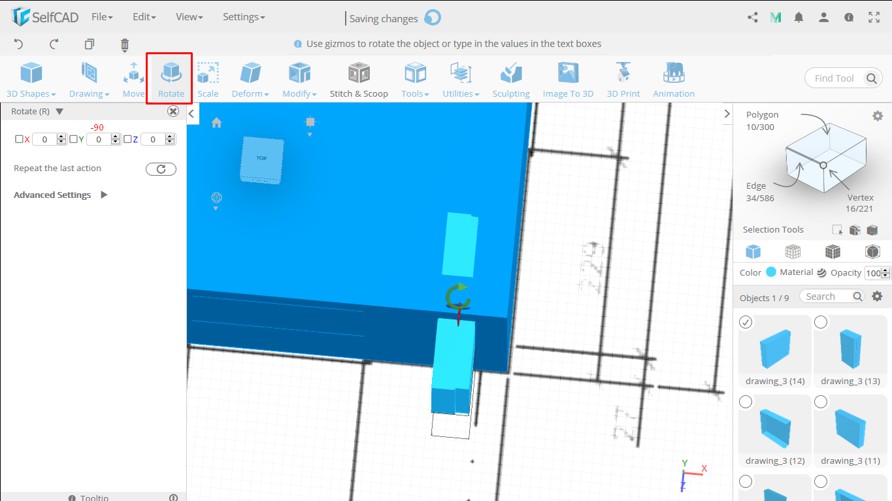Click the Redo arrow icon
Screen dimensions: 892x501
[54, 44]
